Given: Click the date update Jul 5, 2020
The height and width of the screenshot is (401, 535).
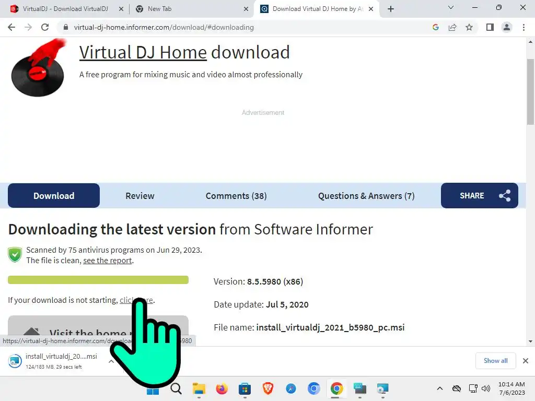Looking at the screenshot, I should click(x=287, y=304).
